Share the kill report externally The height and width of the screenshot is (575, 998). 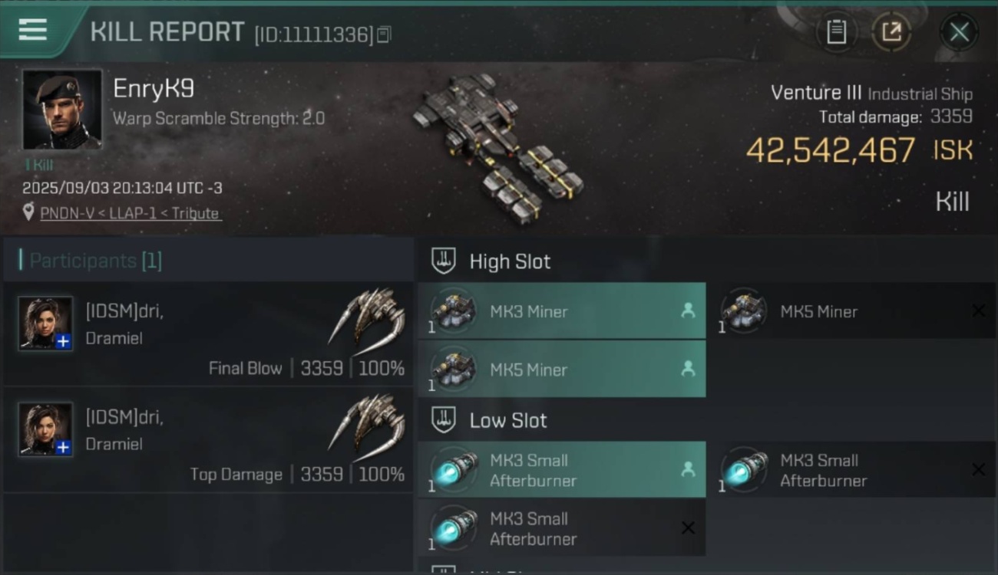[891, 32]
